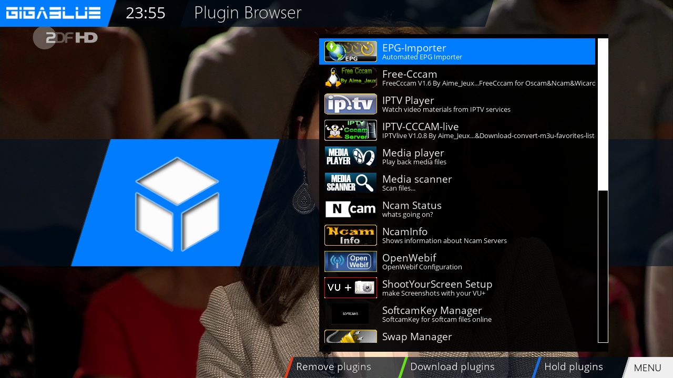Select the IPTV Player plugin title

click(408, 100)
